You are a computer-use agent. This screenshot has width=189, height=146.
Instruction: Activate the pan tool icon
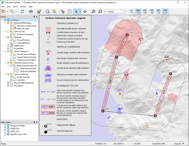click(86, 11)
